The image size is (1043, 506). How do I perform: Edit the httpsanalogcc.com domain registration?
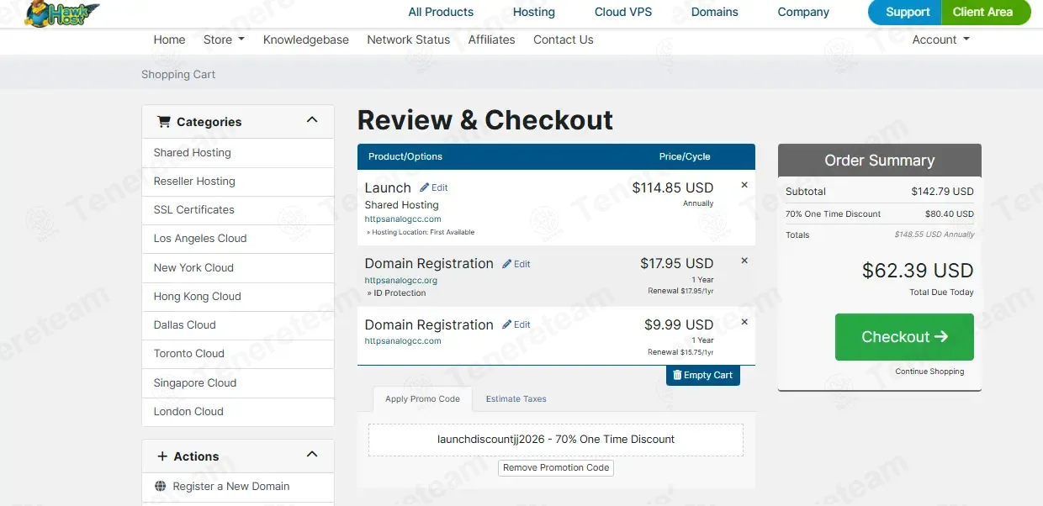[x=516, y=324]
